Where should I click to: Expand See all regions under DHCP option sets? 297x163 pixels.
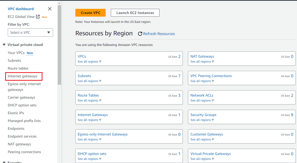pyautogui.click(x=90, y=159)
